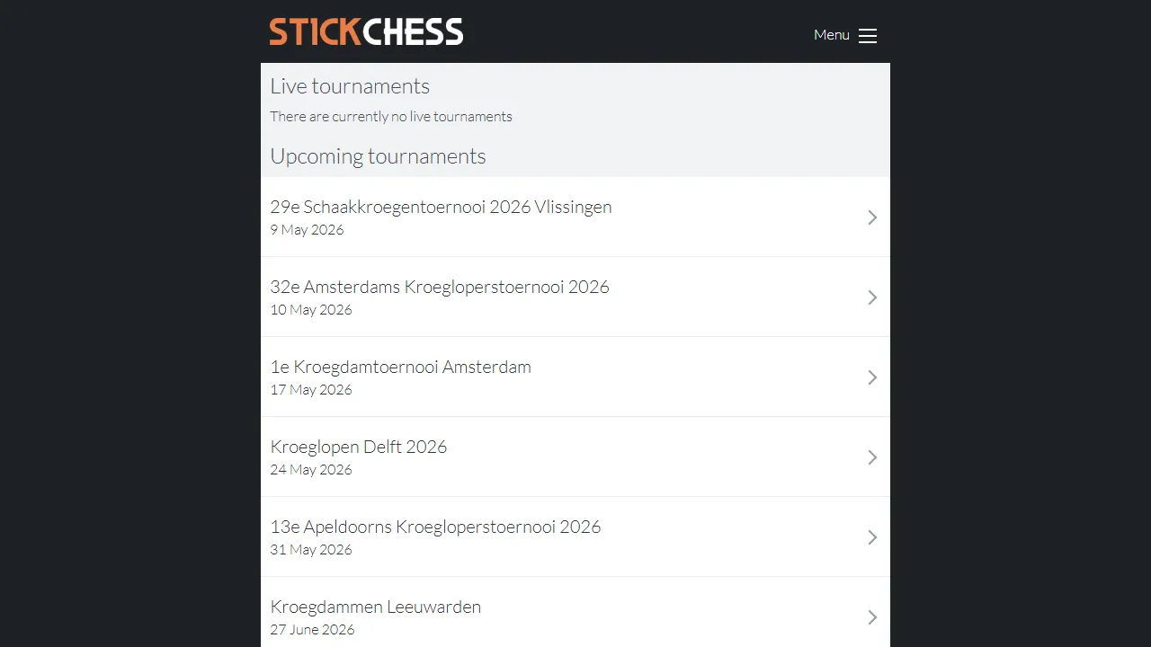The height and width of the screenshot is (647, 1151).
Task: Click the chevron for Kroegdamtoernooi Amsterdam
Action: [x=871, y=377]
